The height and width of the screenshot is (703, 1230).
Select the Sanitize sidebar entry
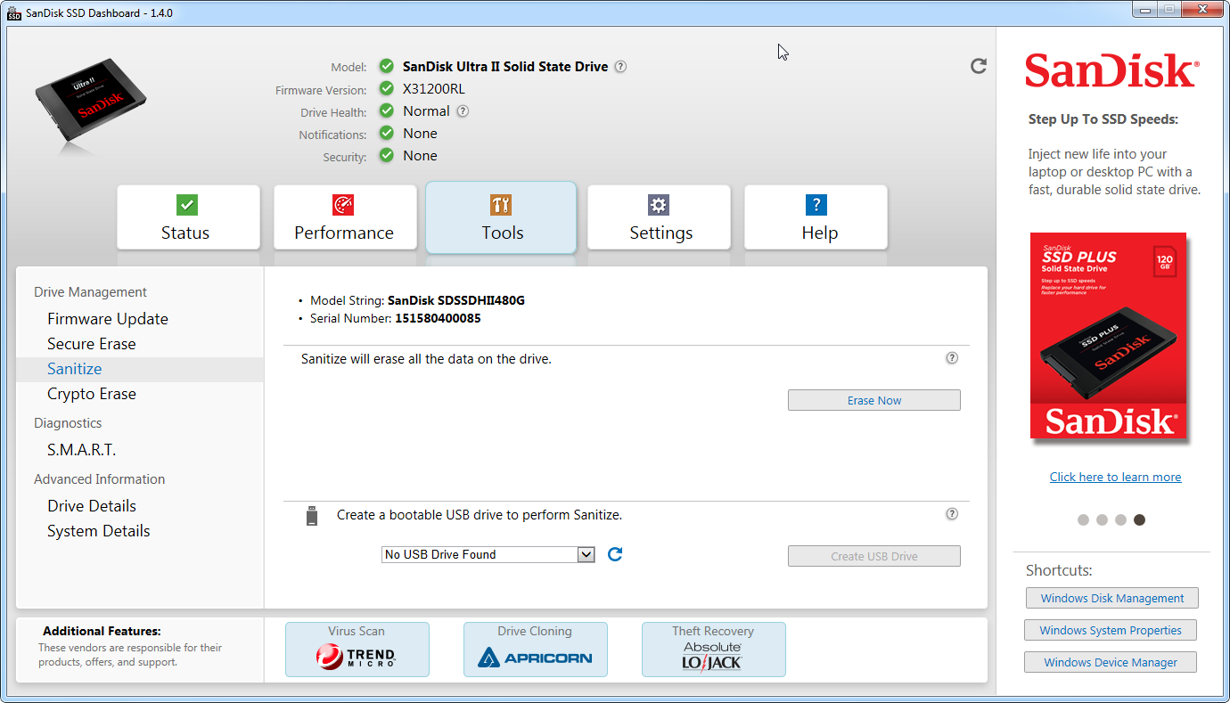pyautogui.click(x=140, y=369)
